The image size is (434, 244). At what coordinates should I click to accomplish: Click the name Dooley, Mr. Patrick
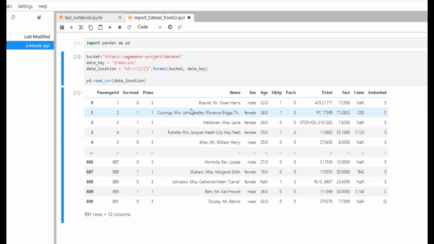[x=224, y=202]
